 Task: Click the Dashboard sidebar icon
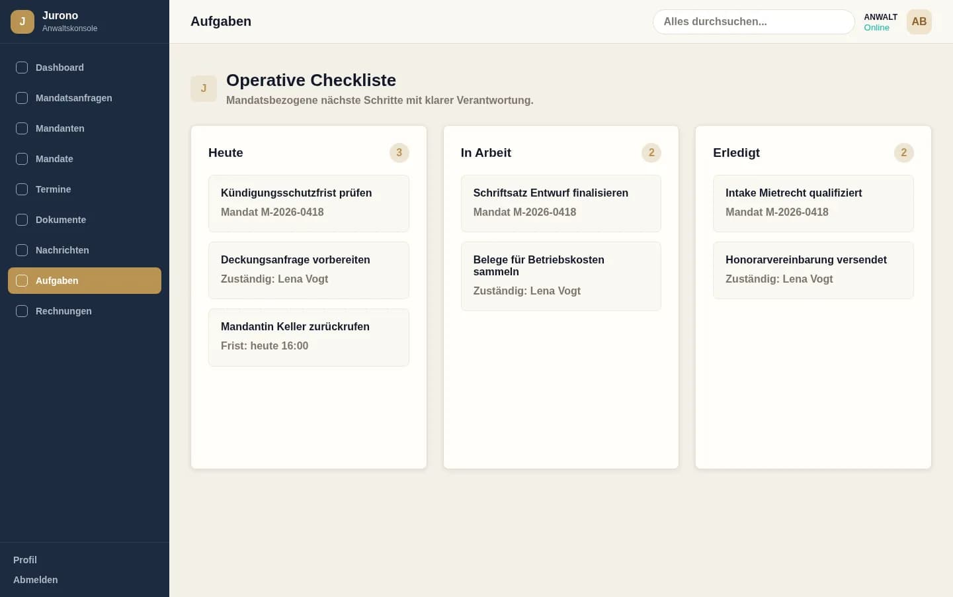[x=22, y=68]
